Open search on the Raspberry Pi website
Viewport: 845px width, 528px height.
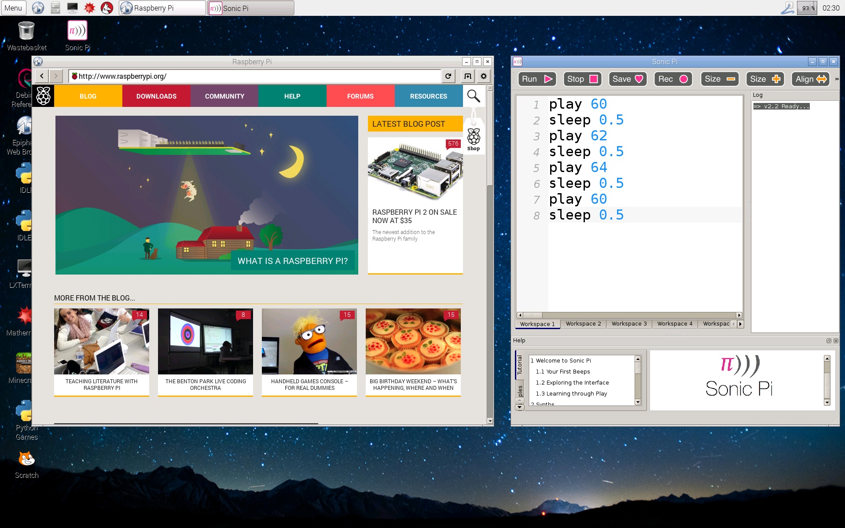point(474,96)
